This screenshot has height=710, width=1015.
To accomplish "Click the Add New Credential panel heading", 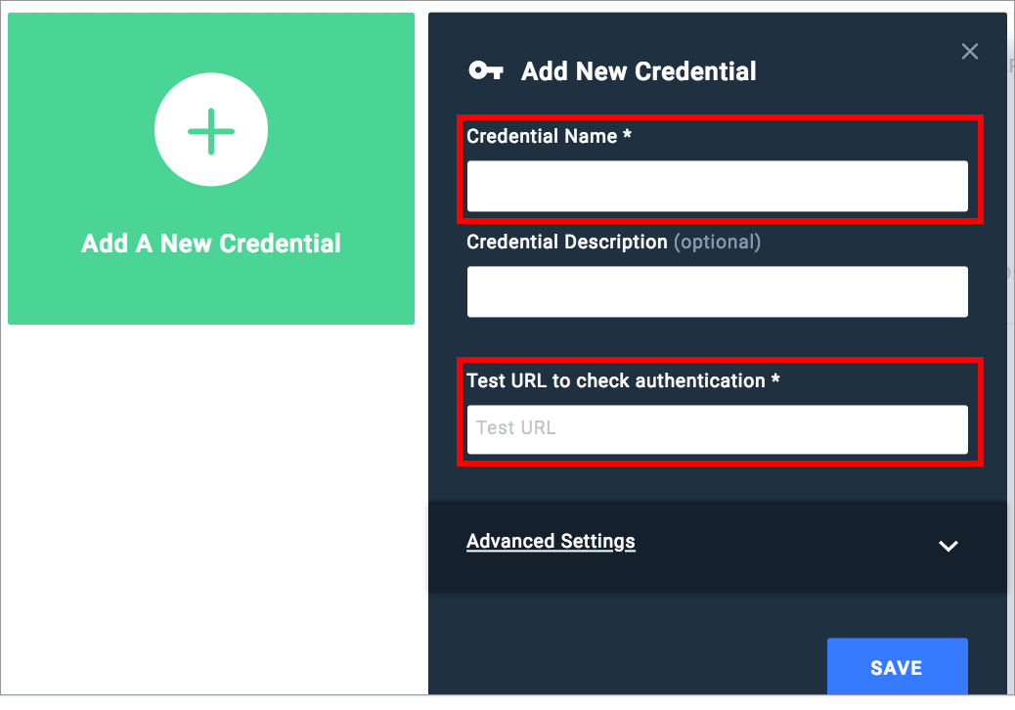I will pyautogui.click(x=639, y=71).
